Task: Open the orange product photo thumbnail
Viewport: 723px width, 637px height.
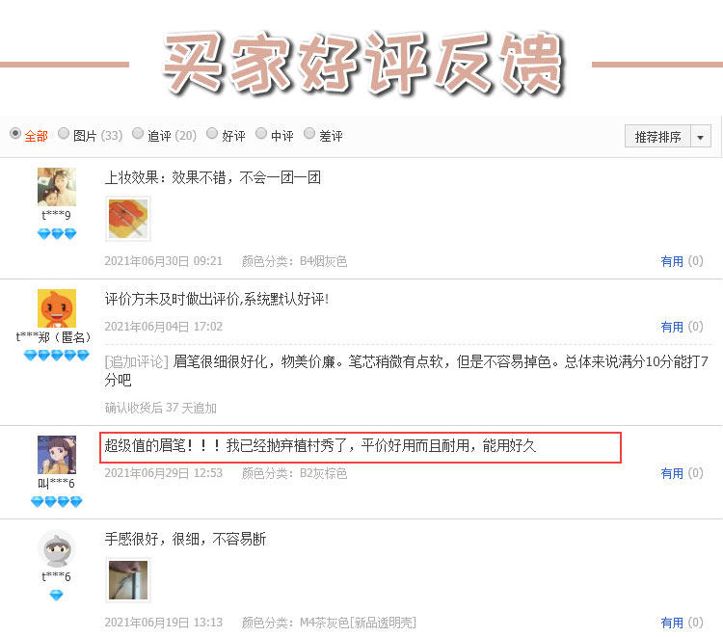Action: tap(128, 219)
